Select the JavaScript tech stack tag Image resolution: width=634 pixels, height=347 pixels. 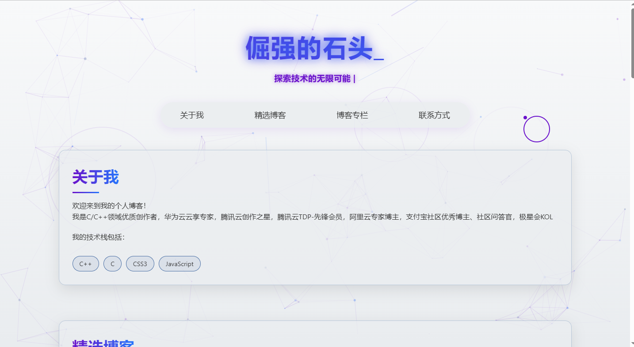tap(180, 264)
